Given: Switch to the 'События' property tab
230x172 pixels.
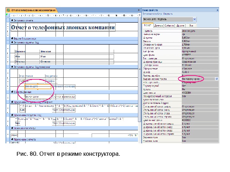Looking at the screenshot, I should click(x=169, y=25).
